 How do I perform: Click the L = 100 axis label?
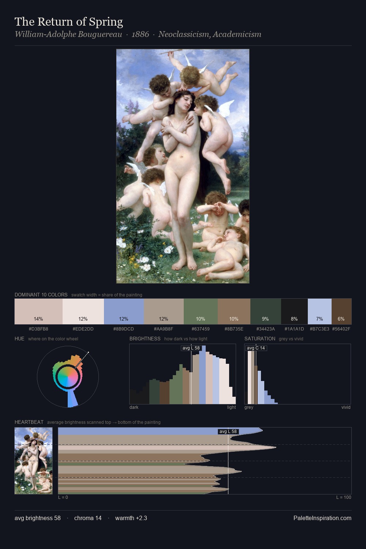344,497
